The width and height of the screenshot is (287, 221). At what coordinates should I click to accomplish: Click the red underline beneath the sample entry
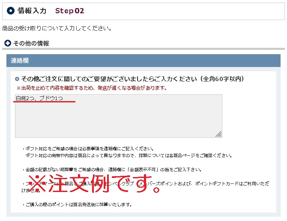click(45, 102)
